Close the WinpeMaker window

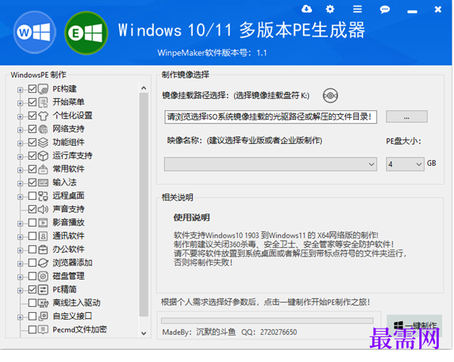tap(438, 10)
